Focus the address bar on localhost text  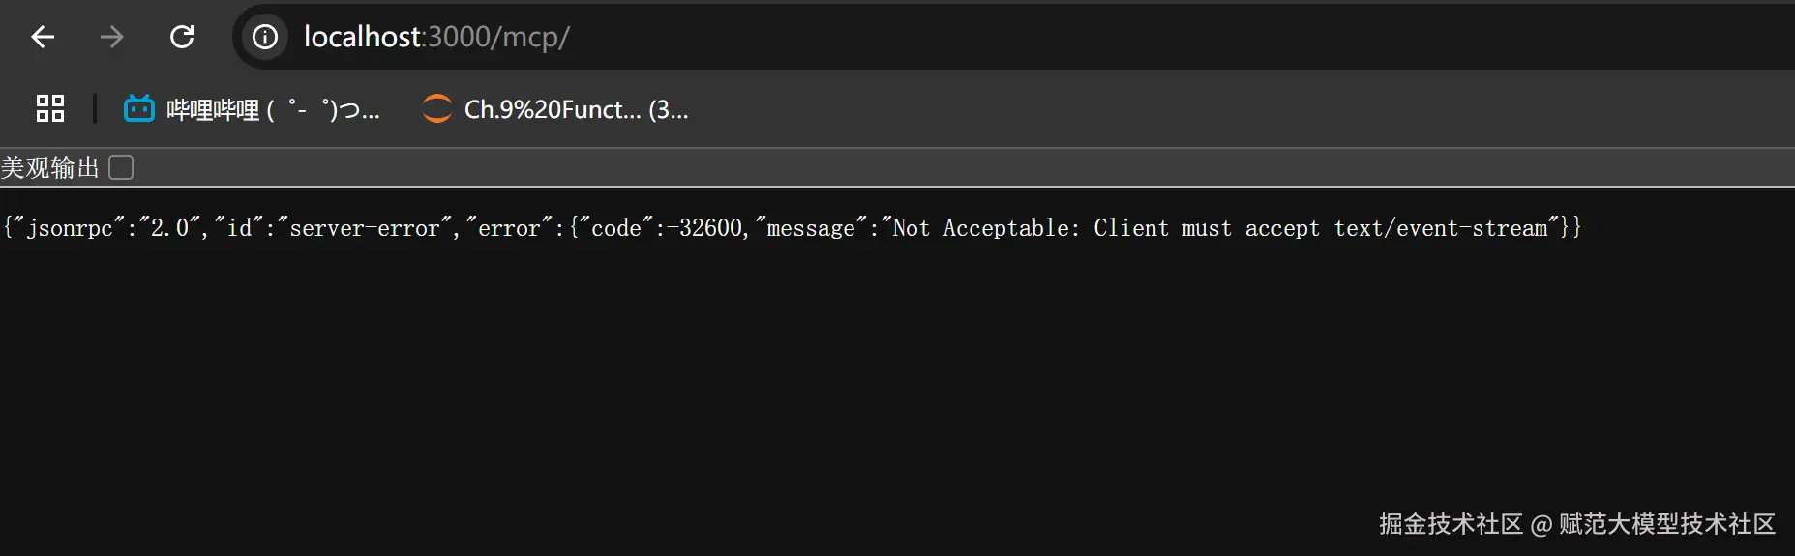pyautogui.click(x=363, y=37)
